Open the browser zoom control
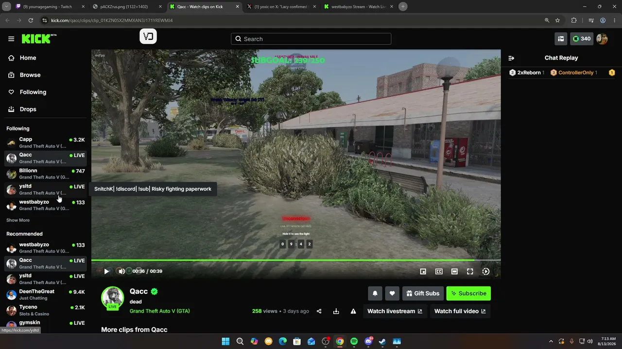The width and height of the screenshot is (622, 349). pyautogui.click(x=547, y=20)
